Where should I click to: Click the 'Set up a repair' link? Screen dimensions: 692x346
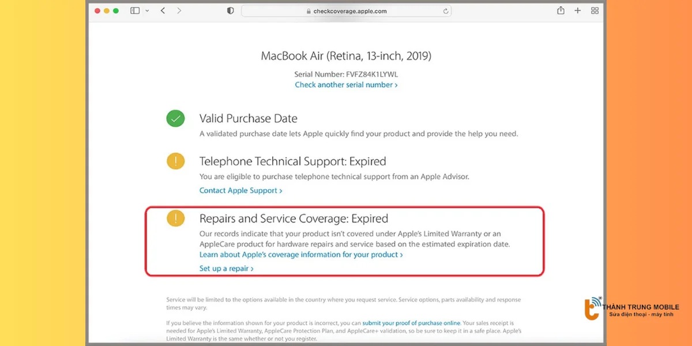tap(226, 268)
